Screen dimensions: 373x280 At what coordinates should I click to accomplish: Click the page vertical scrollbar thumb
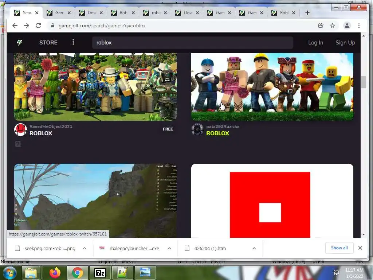click(364, 82)
